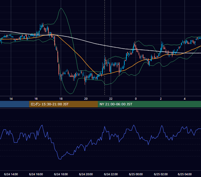
Task: Click the 6/25 00:00 date label
Action: (x=136, y=174)
